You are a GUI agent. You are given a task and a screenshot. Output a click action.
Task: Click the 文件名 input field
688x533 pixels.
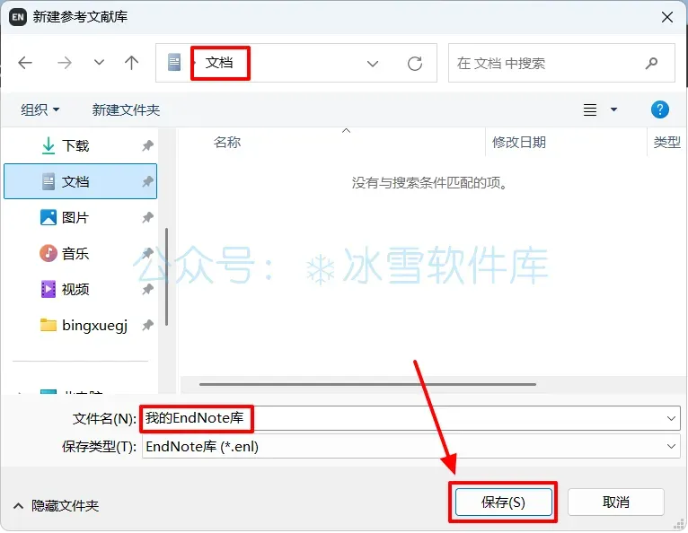click(x=410, y=418)
